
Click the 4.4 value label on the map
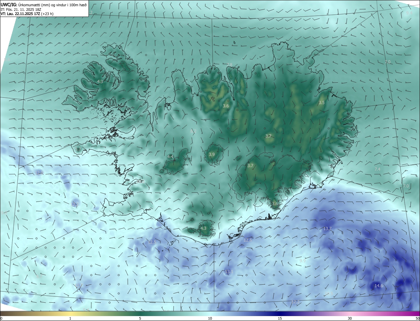170,157
